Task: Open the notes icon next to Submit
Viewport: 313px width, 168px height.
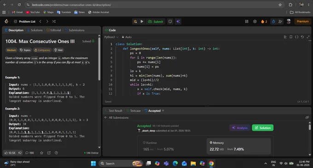Action: pyautogui.click(x=170, y=21)
